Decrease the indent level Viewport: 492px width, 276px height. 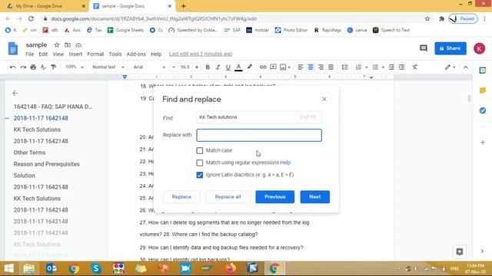(x=391, y=67)
